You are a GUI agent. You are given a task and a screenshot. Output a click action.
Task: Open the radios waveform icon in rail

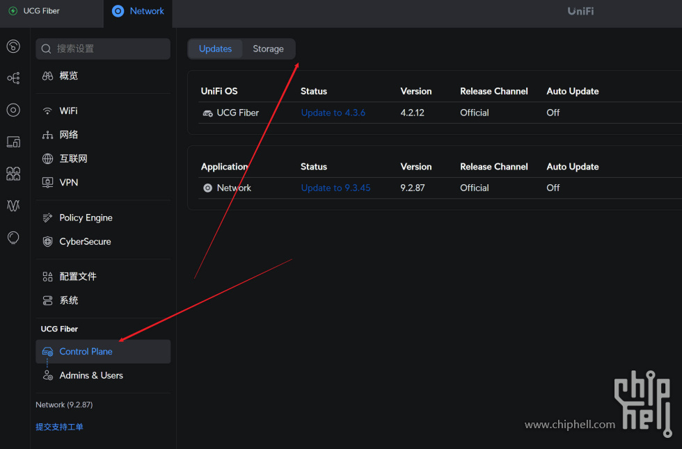click(13, 206)
